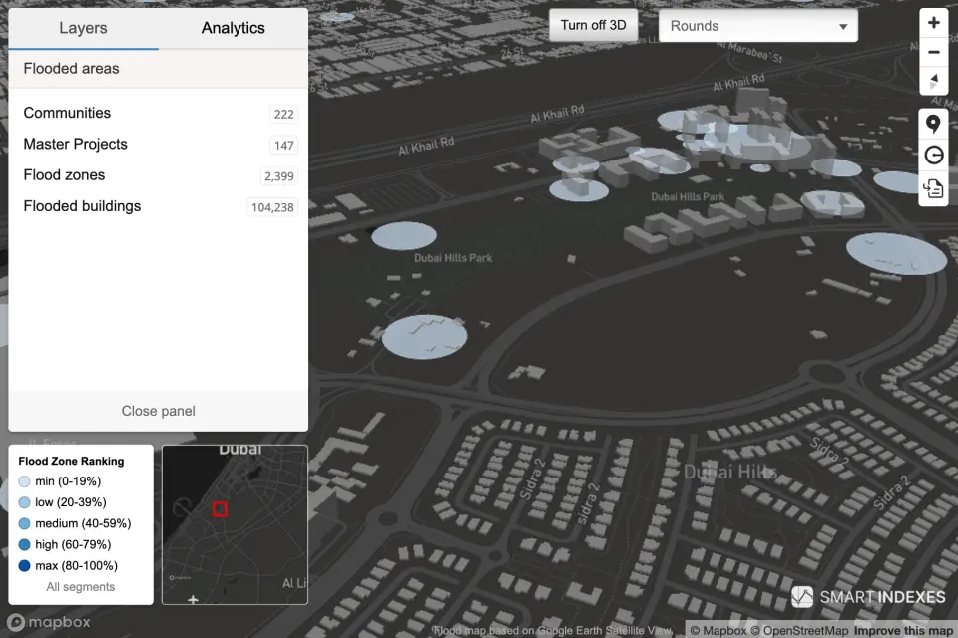Click the 222 count badge for Communities
Image resolution: width=958 pixels, height=638 pixels.
coord(284,115)
